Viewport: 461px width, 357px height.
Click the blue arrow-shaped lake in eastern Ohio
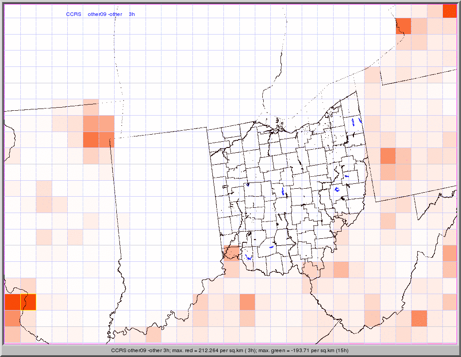point(337,190)
